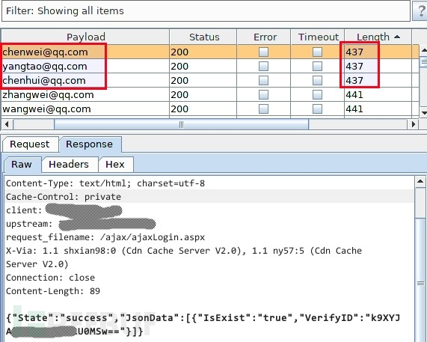Toggle Timeout checkbox for yangtao@qq.com row

tap(317, 66)
